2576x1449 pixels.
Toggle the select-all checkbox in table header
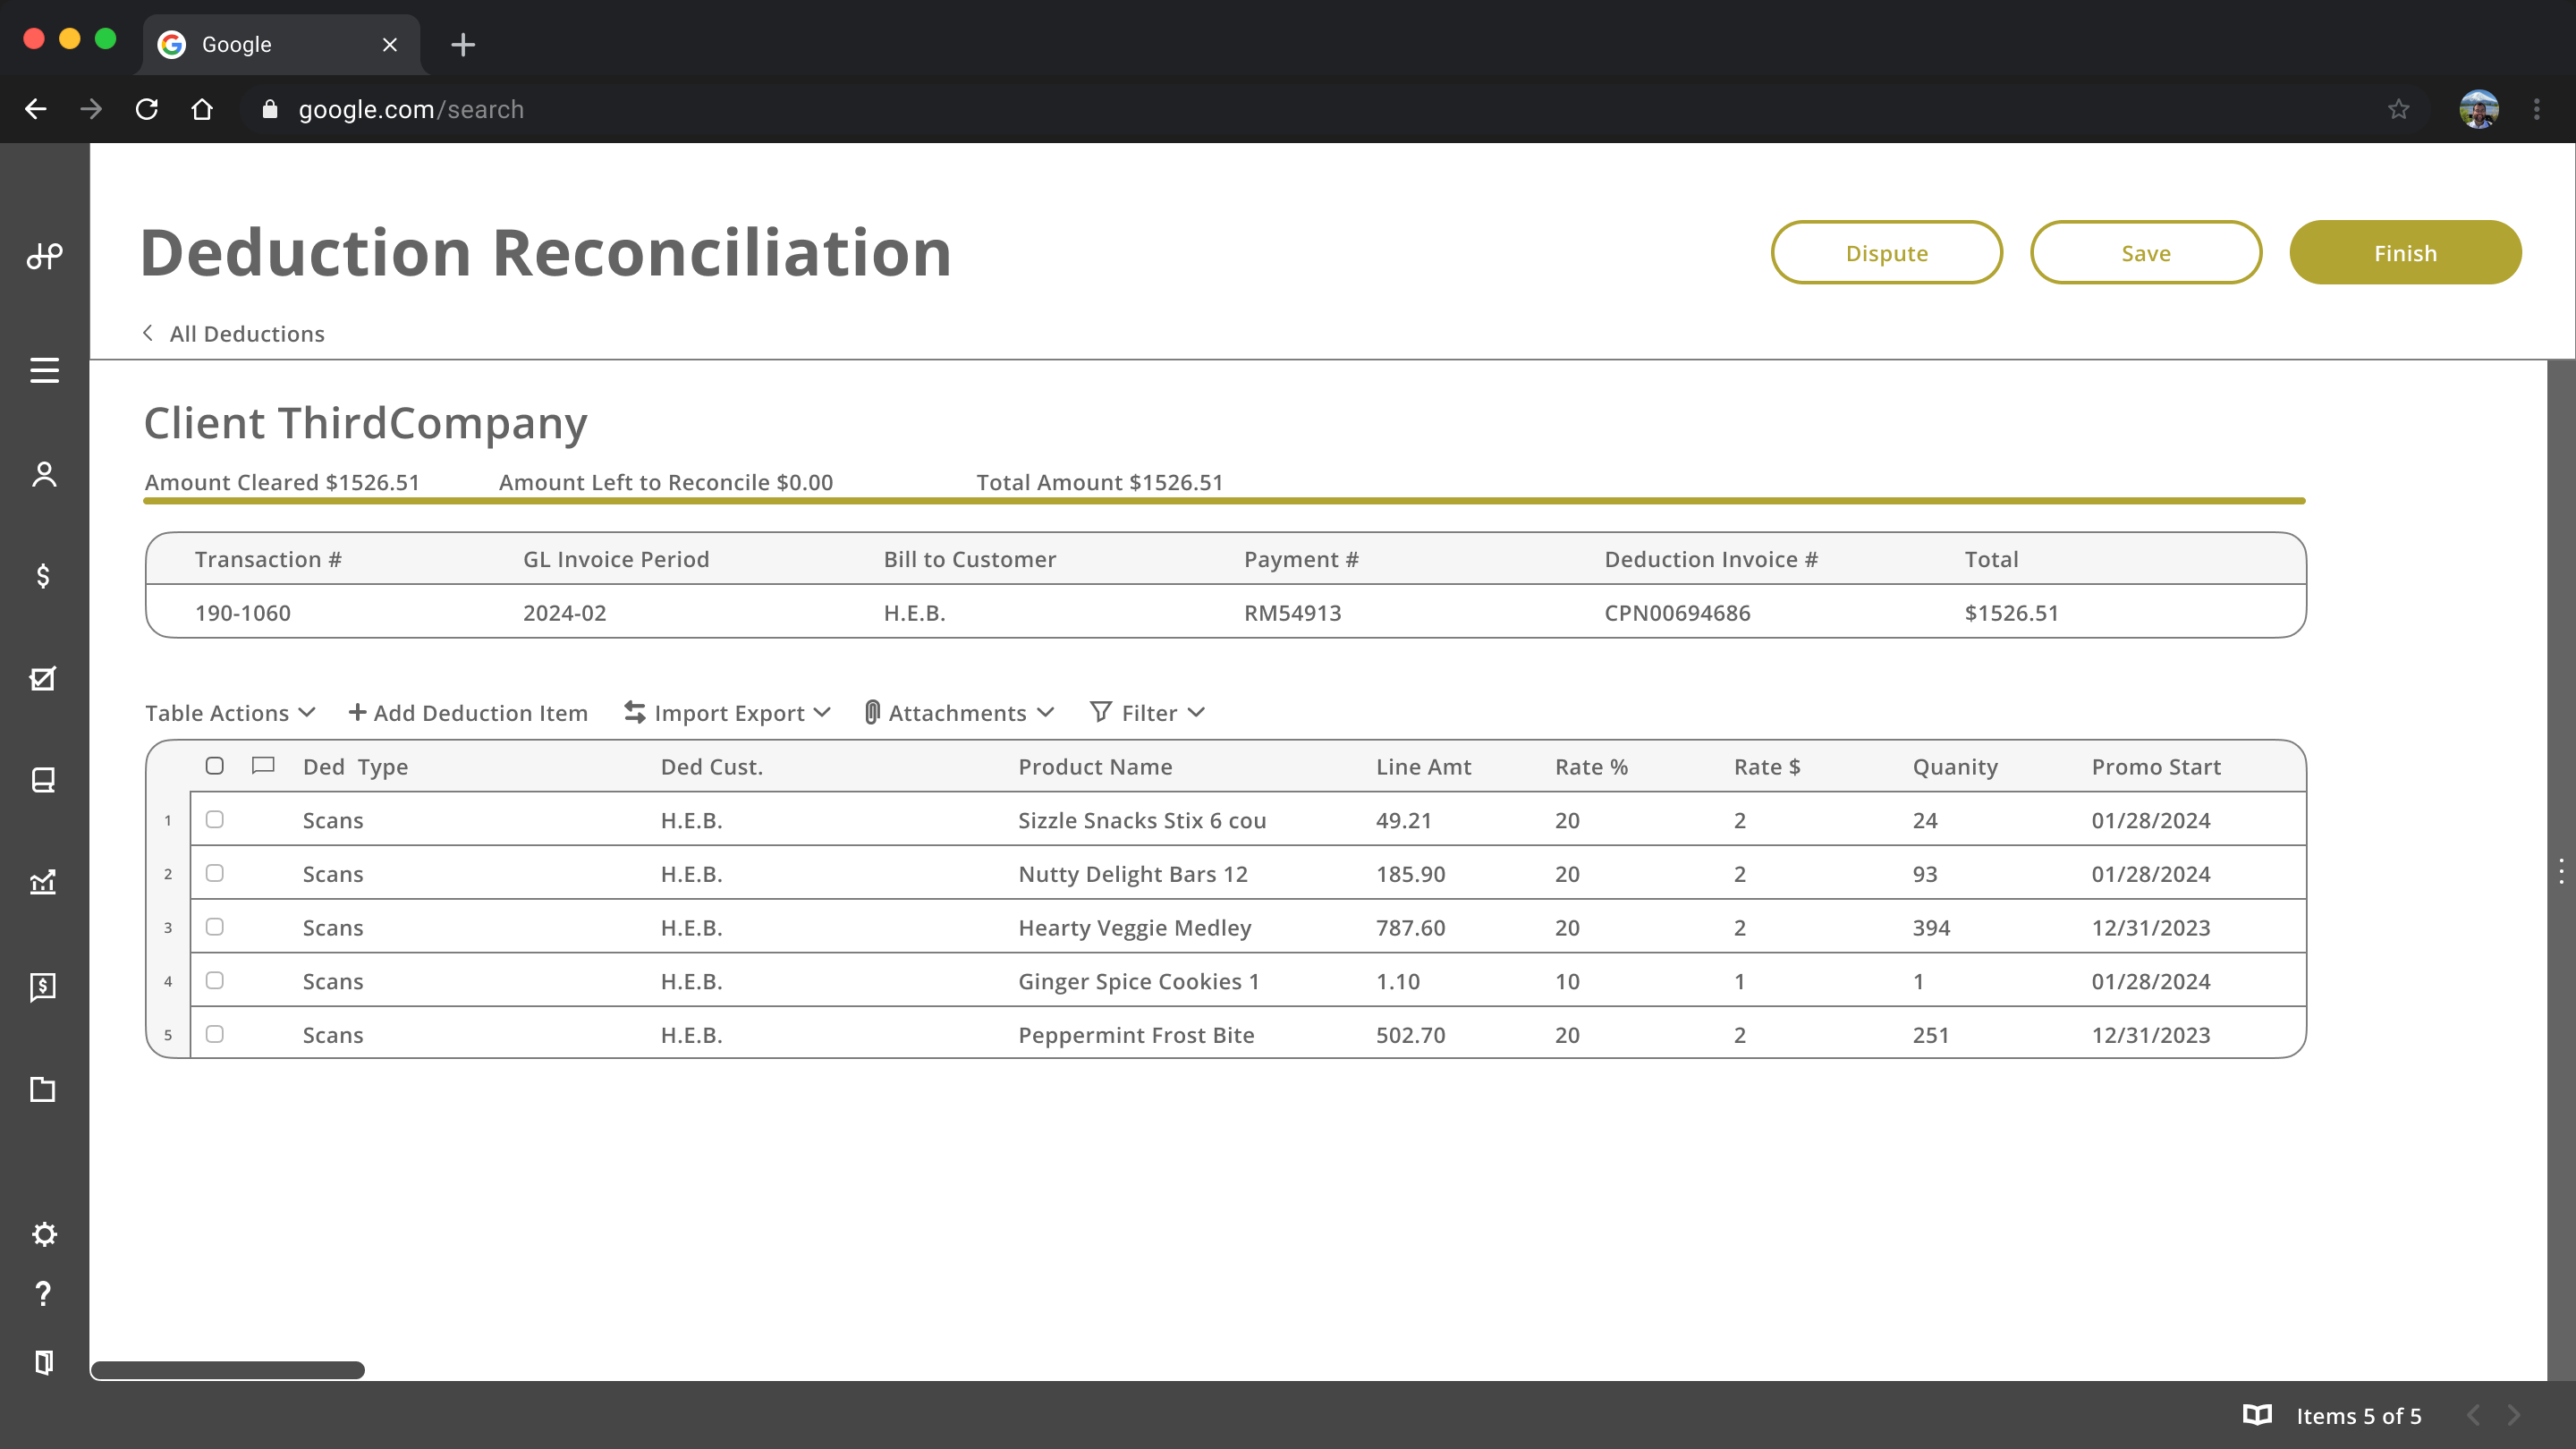(214, 766)
